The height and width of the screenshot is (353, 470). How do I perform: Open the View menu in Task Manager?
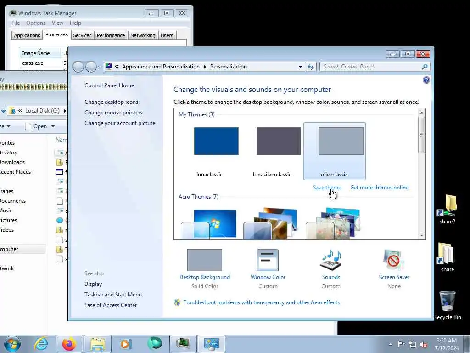[57, 23]
